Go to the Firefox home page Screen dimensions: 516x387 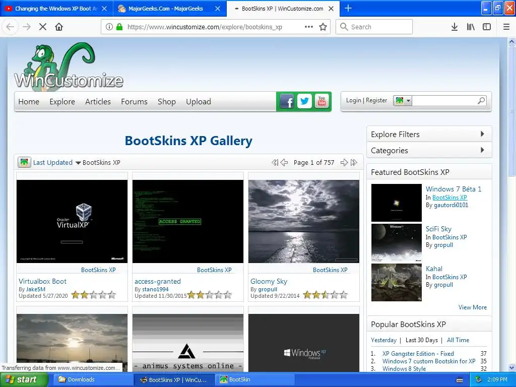point(59,27)
